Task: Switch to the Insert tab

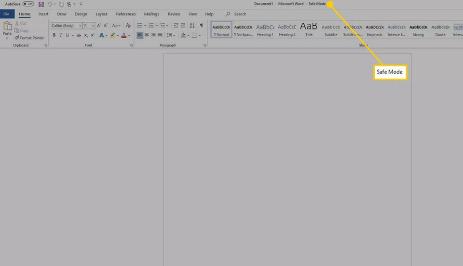Action: (43, 14)
